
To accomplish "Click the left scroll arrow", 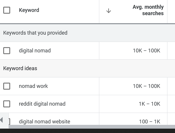I will pyautogui.click(x=2, y=120).
